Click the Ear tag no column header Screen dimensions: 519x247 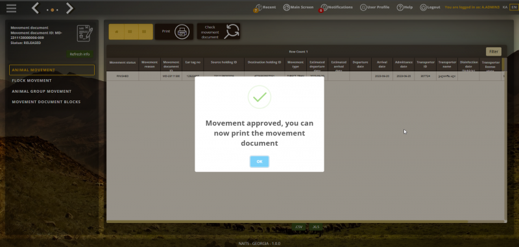[193, 64]
